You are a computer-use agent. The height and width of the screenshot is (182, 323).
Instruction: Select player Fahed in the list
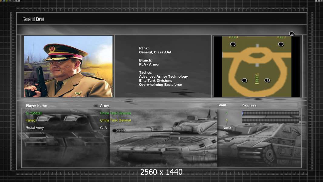click(x=31, y=120)
